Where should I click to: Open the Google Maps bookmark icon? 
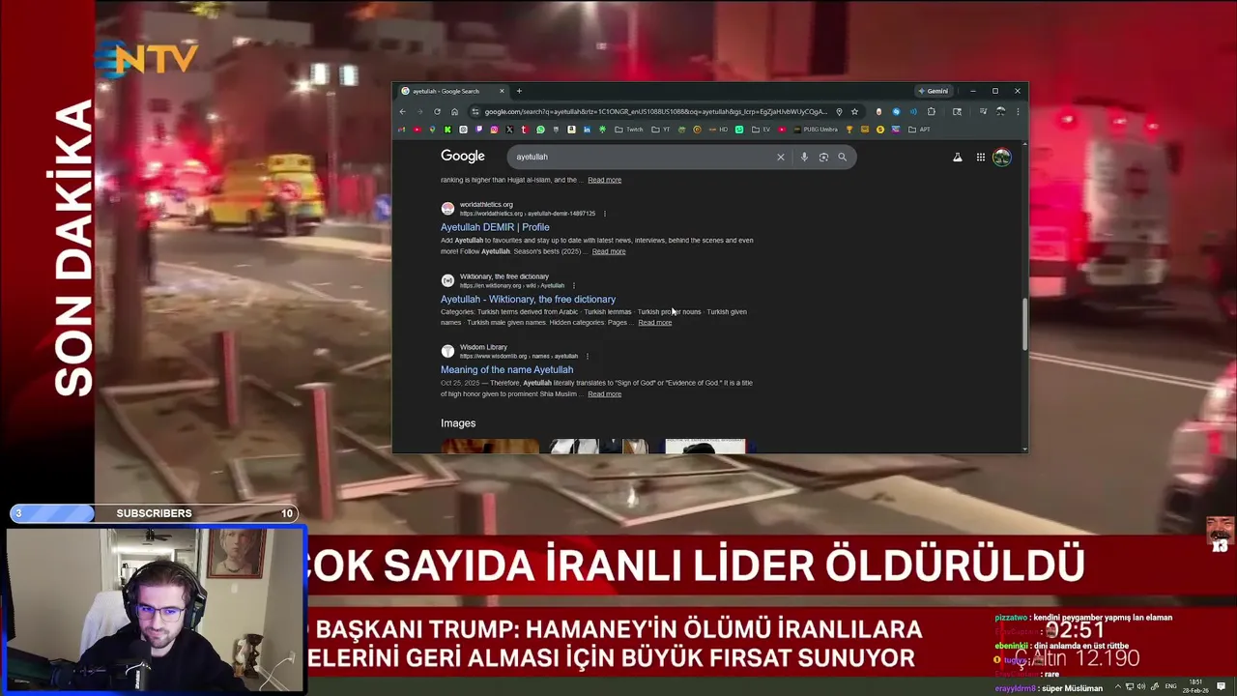(432, 130)
